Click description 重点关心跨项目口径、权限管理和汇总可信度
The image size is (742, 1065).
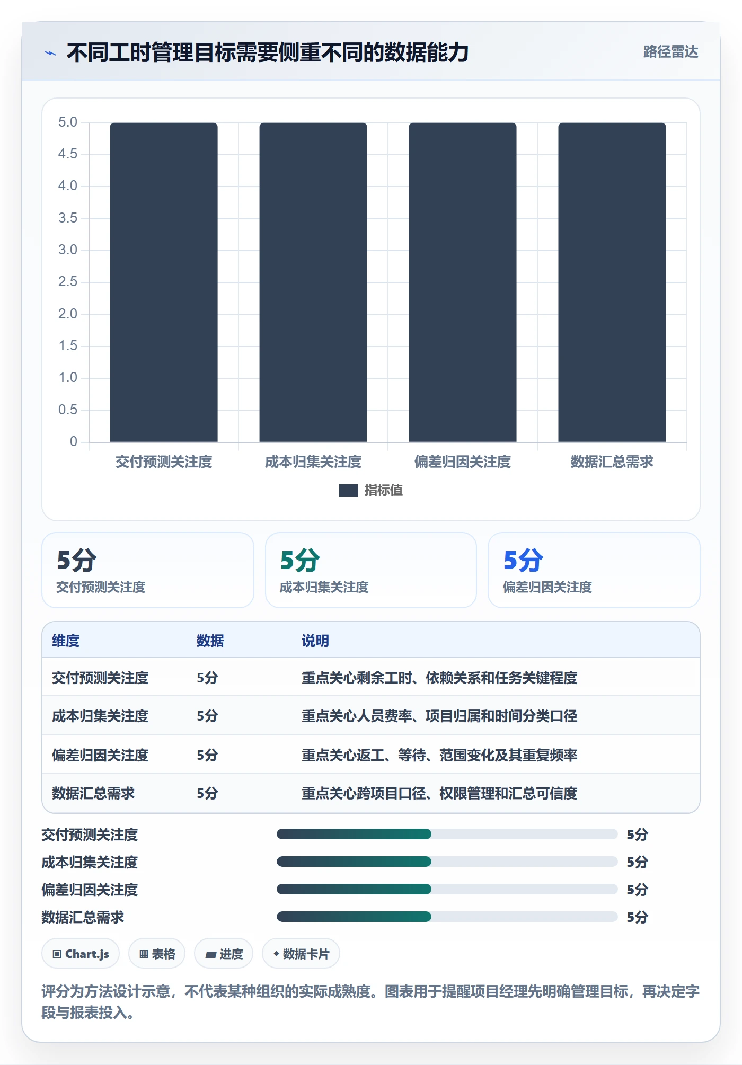(x=439, y=793)
